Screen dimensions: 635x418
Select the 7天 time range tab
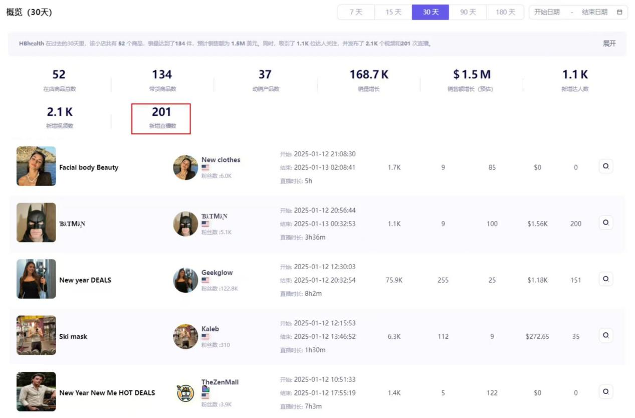pyautogui.click(x=356, y=12)
